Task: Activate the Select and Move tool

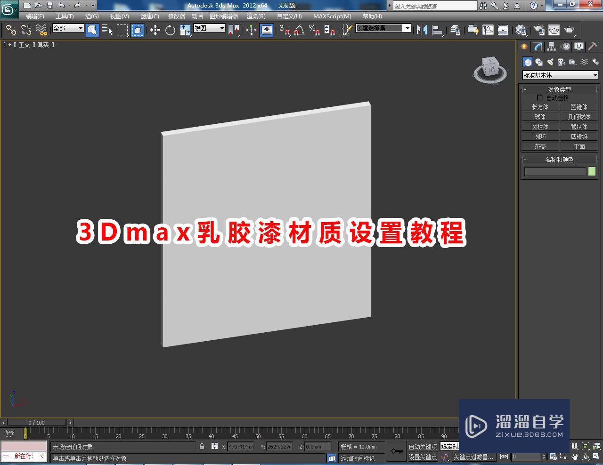Action: (x=155, y=30)
